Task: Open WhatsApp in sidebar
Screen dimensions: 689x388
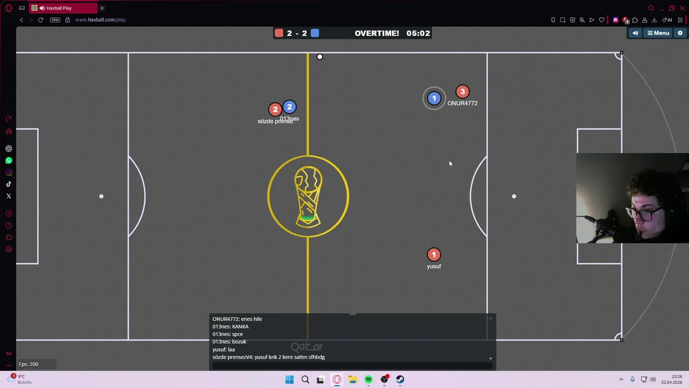Action: pos(9,161)
